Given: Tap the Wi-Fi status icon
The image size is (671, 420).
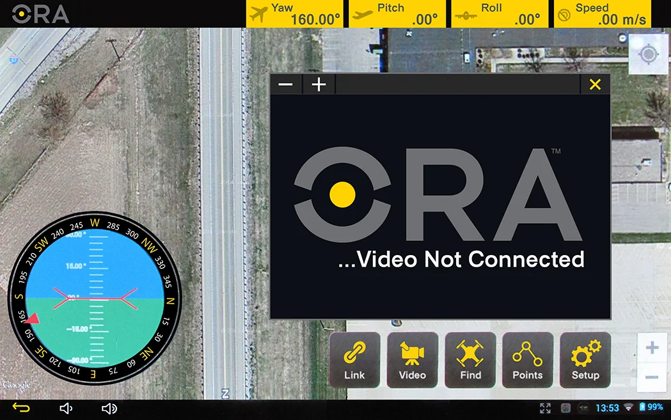Looking at the screenshot, I should point(628,407).
